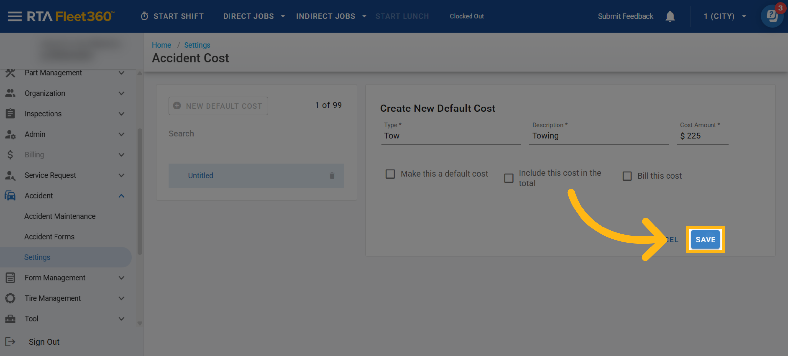The height and width of the screenshot is (356, 788).
Task: Click the Start Shift timer icon
Action: click(144, 16)
